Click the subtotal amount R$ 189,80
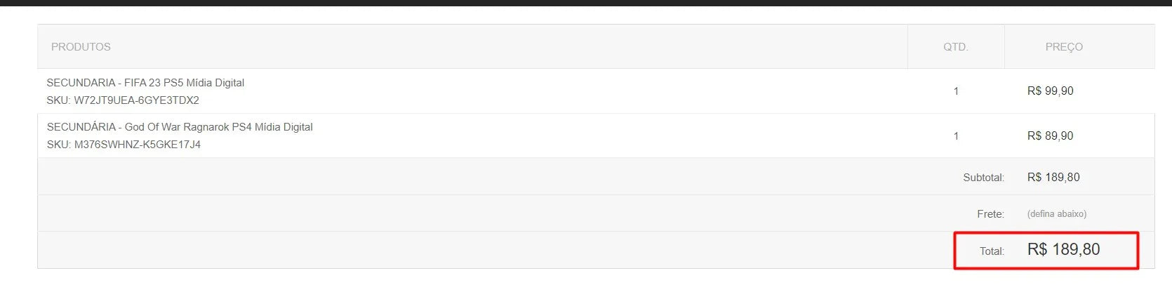 pos(1053,178)
